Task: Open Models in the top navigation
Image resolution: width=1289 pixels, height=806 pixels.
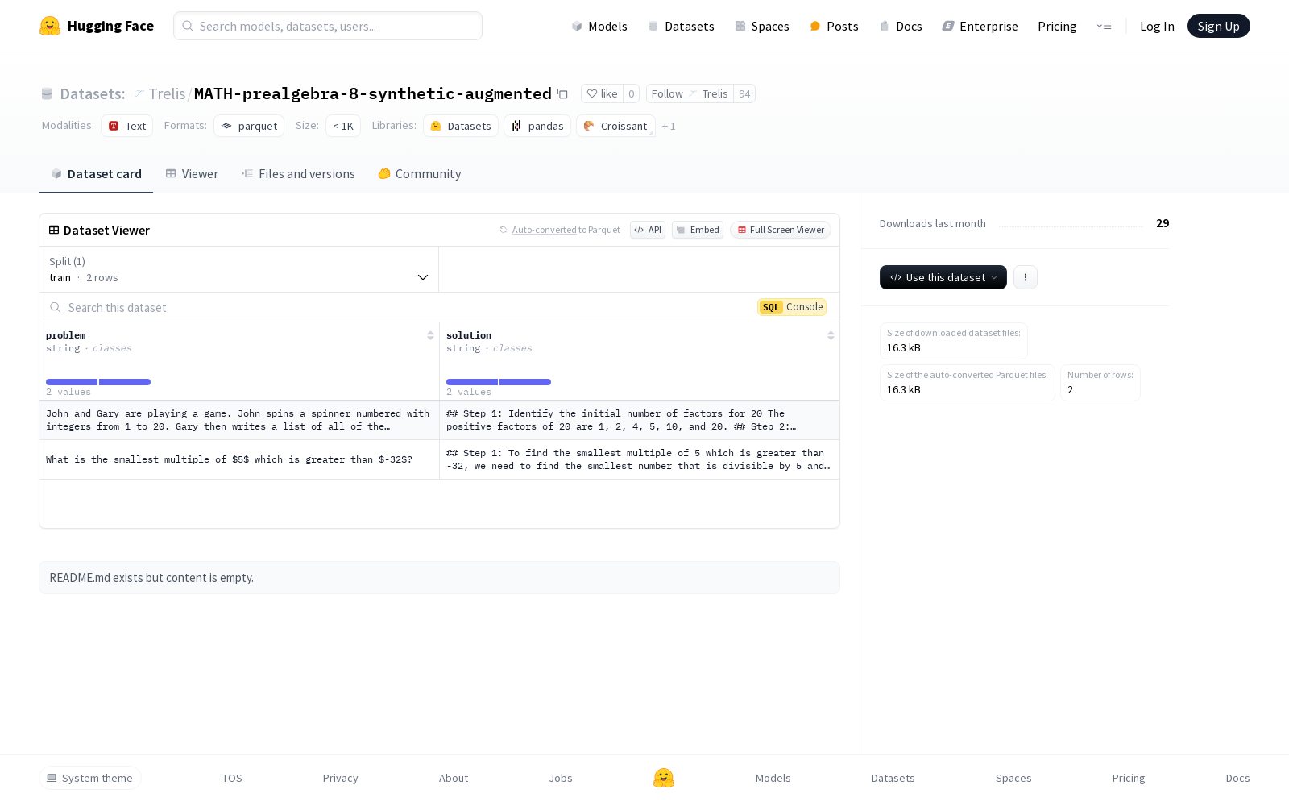Action: pyautogui.click(x=599, y=26)
